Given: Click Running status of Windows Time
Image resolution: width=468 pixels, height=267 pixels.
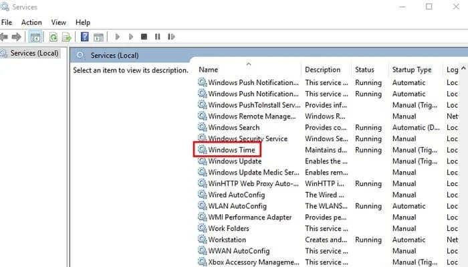Looking at the screenshot, I should point(368,150).
